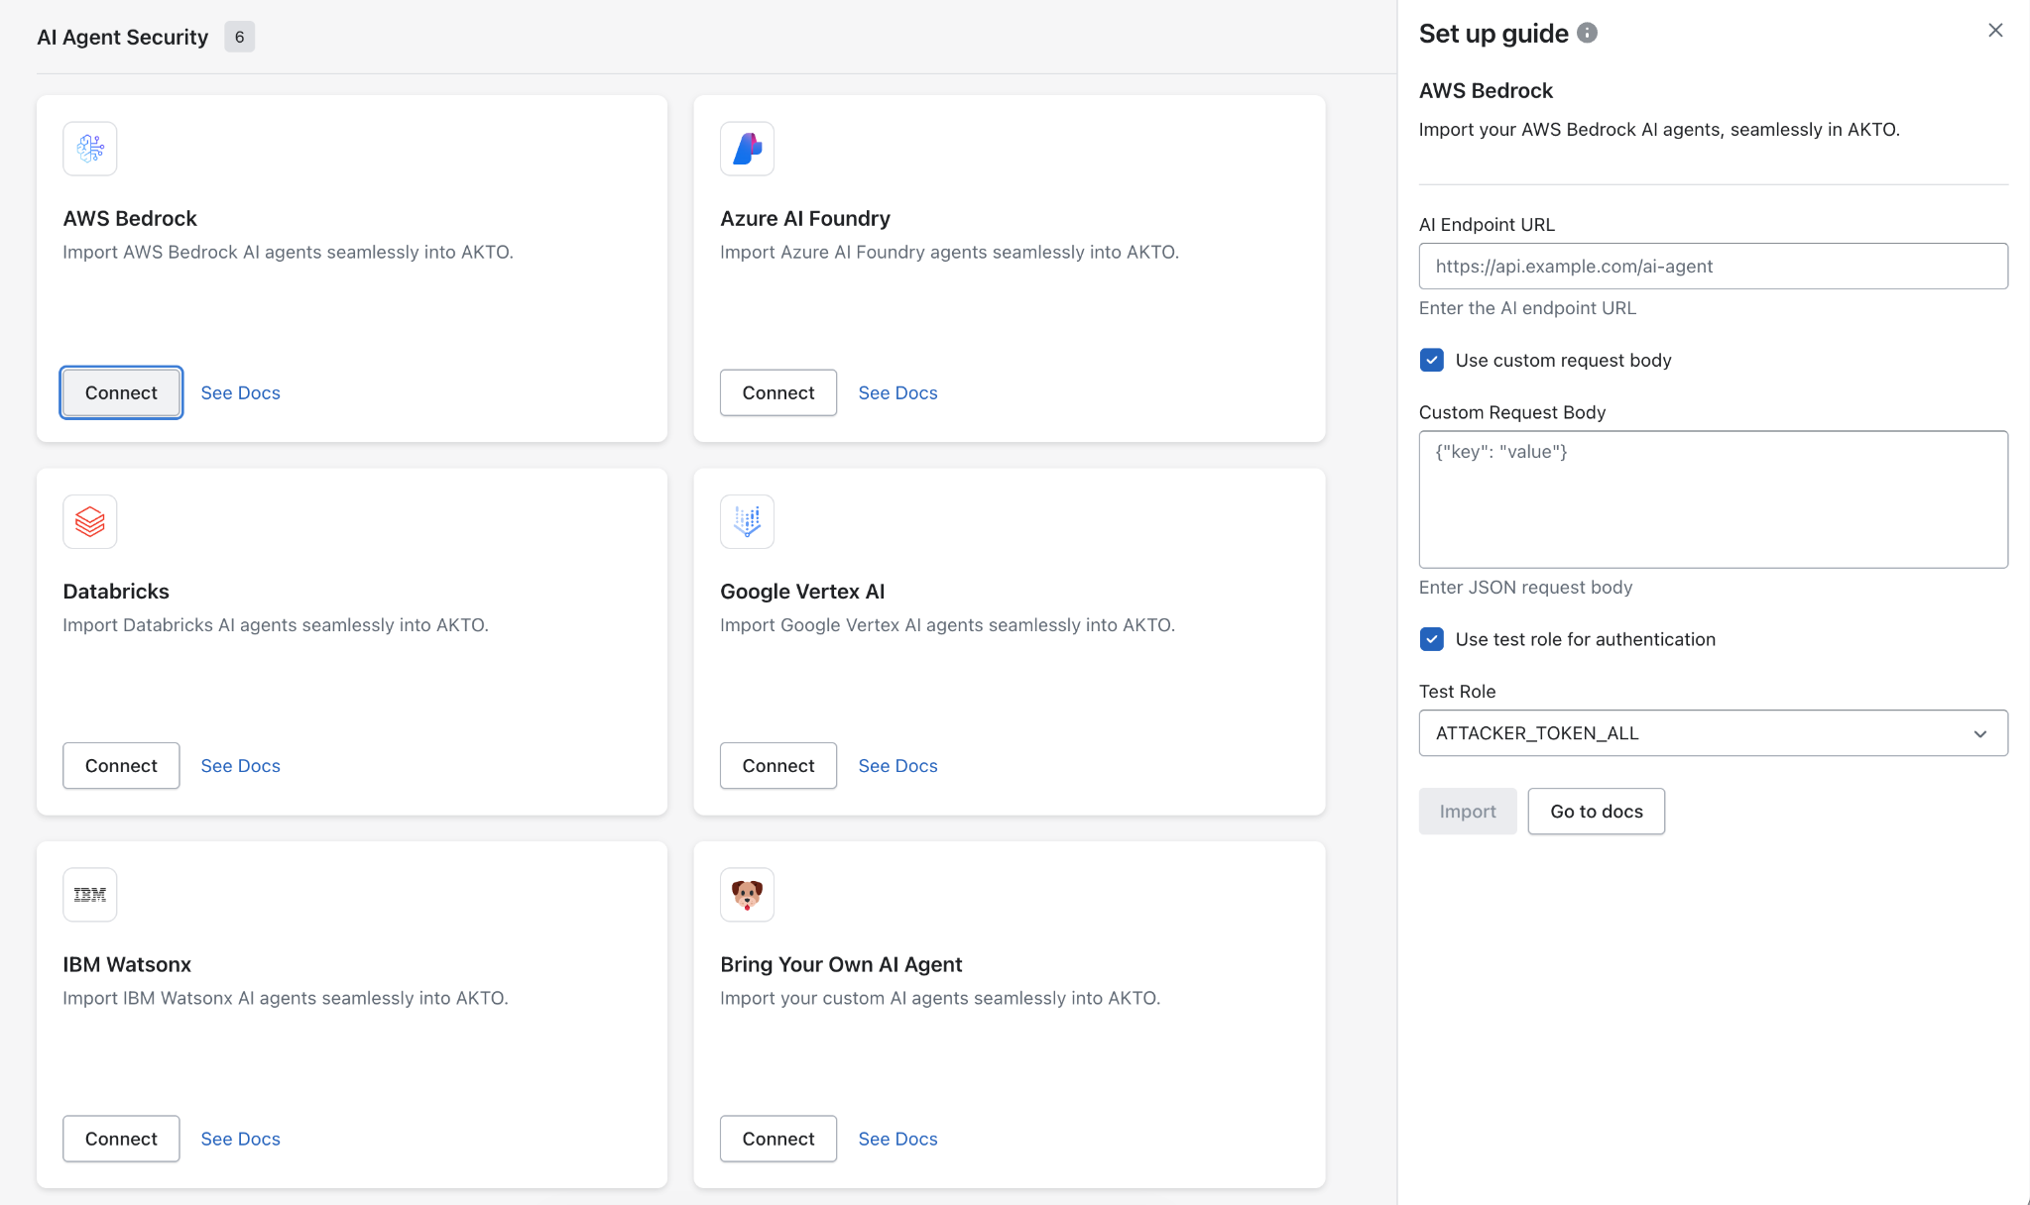Click the Google Vertex AI logo icon
Screen dimensions: 2030x1205
coord(747,521)
